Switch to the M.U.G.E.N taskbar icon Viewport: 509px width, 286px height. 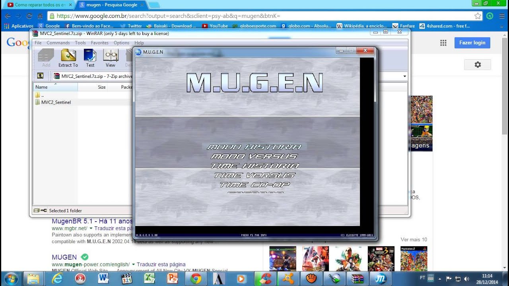(381, 279)
